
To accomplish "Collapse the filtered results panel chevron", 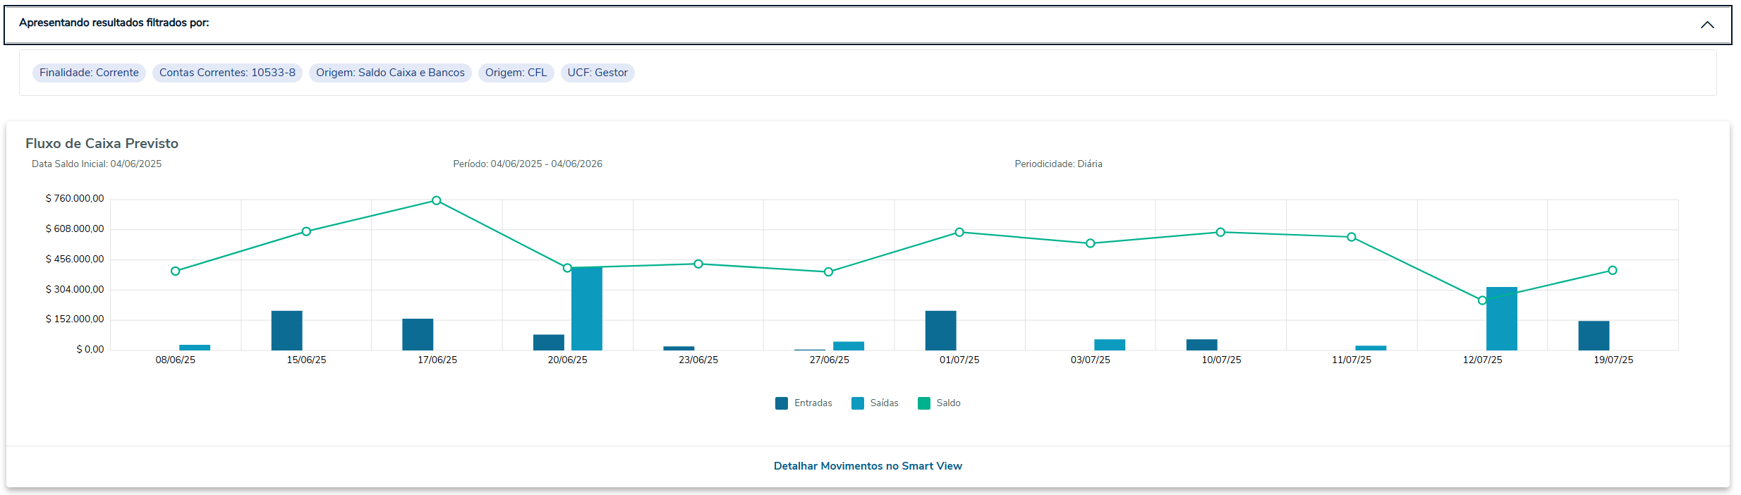I will (1706, 25).
